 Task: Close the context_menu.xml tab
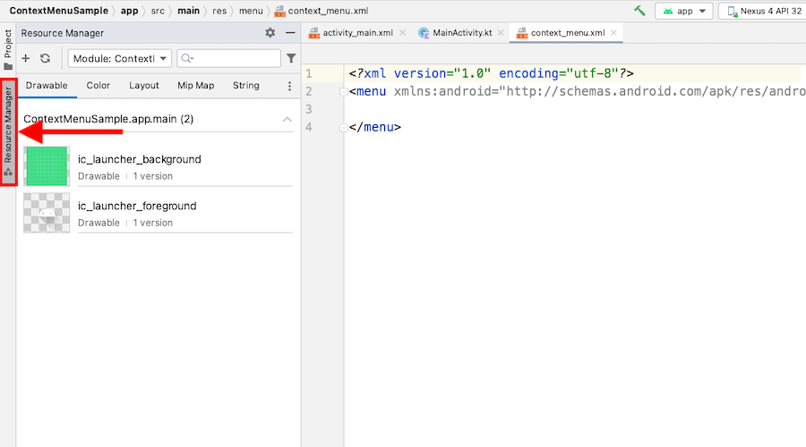pos(613,33)
